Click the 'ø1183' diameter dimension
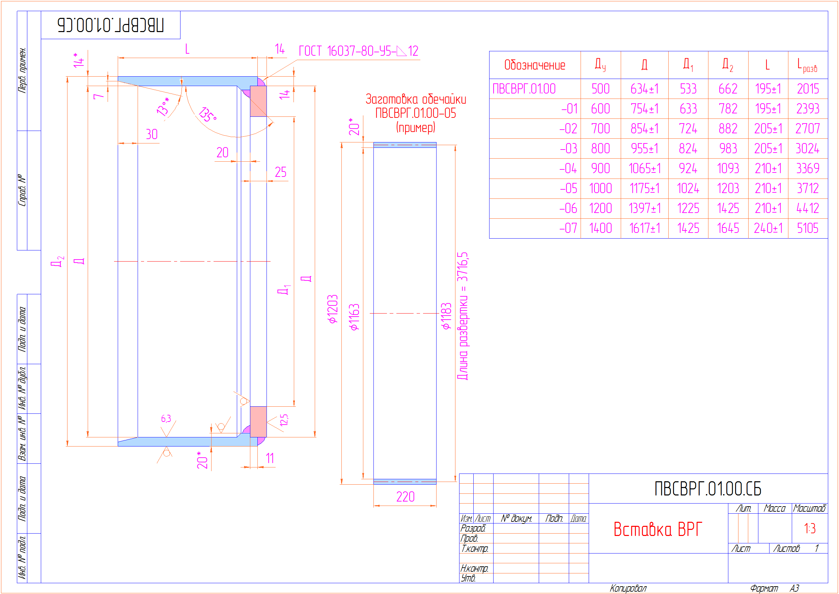Viewport: 839px width, 594px height. point(446,316)
